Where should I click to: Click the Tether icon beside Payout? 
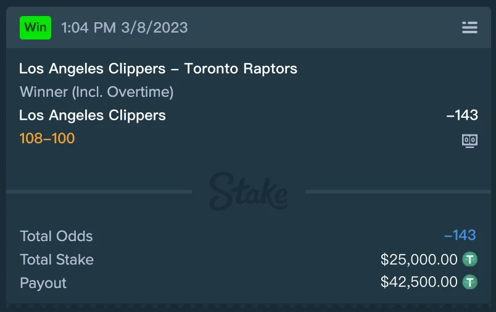pyautogui.click(x=470, y=282)
